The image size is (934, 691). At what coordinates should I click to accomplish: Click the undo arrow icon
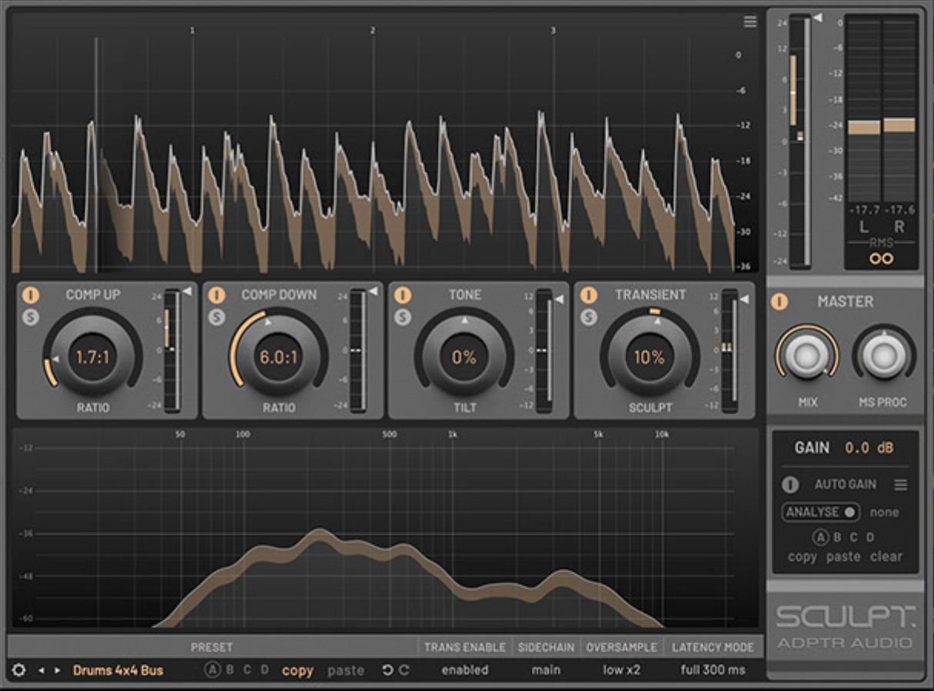pyautogui.click(x=388, y=670)
